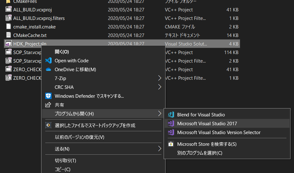294x173 pixels.
Task: Expand the プログラムから開く(H) submenu arrow
Action: [x=160, y=114]
